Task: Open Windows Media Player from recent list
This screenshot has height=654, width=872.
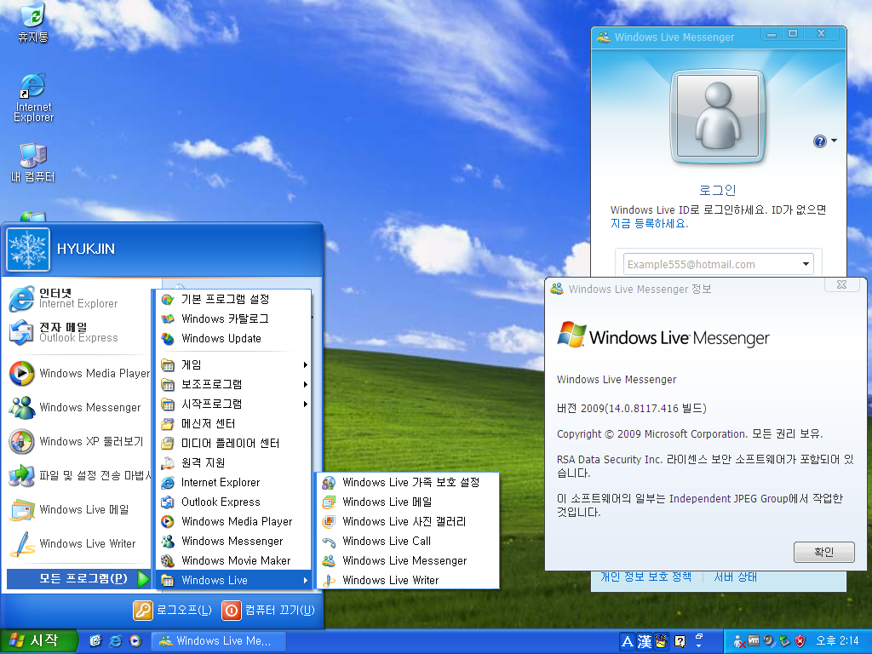Action: (x=79, y=373)
